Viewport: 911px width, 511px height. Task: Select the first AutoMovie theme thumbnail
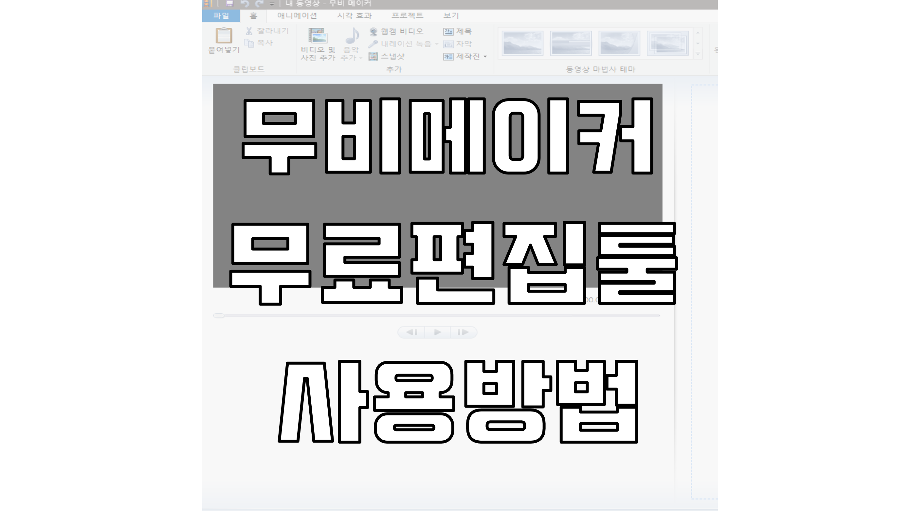(x=522, y=43)
